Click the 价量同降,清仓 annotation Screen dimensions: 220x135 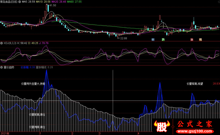pos(37,127)
